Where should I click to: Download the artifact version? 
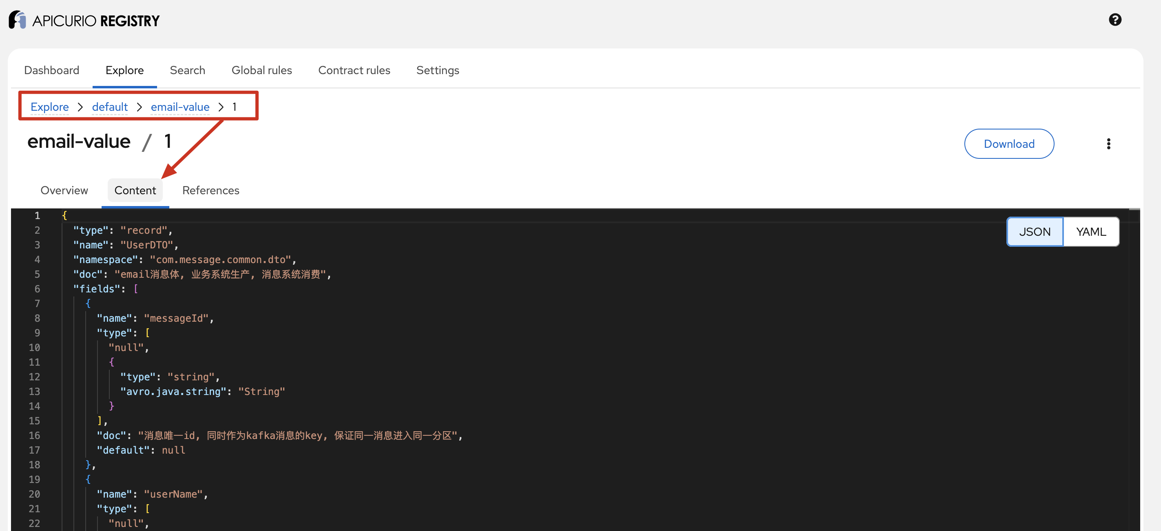click(x=1009, y=144)
